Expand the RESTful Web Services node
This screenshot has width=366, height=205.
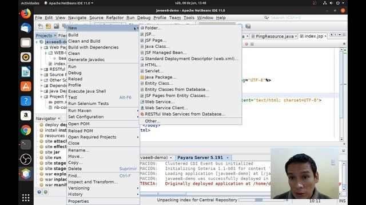point(41,69)
